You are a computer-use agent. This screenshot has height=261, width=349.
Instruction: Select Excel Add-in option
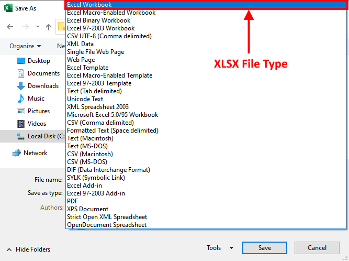pos(206,186)
